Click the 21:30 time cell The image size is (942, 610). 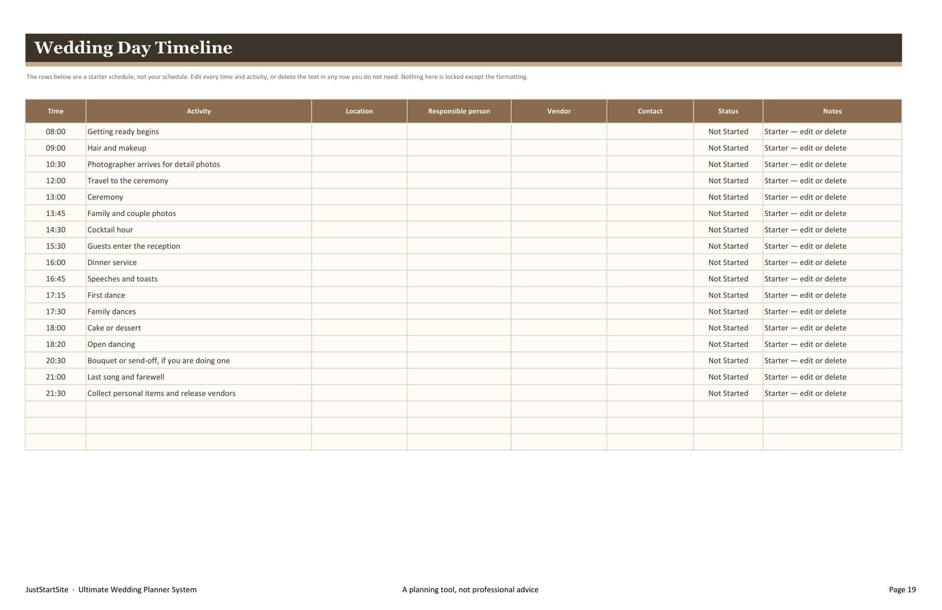click(x=55, y=393)
